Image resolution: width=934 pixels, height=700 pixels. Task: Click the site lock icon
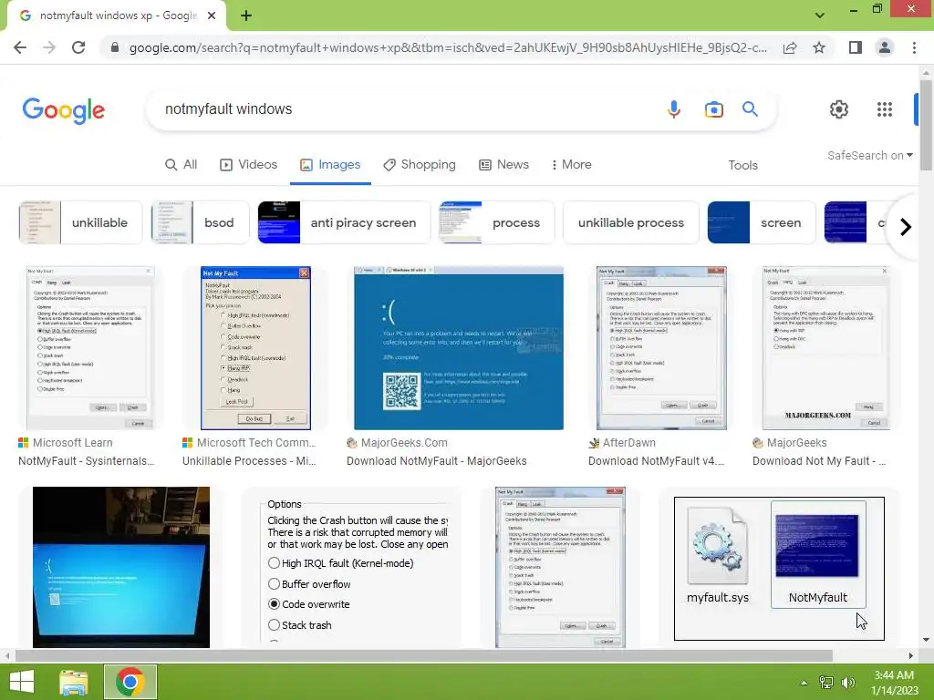[115, 47]
